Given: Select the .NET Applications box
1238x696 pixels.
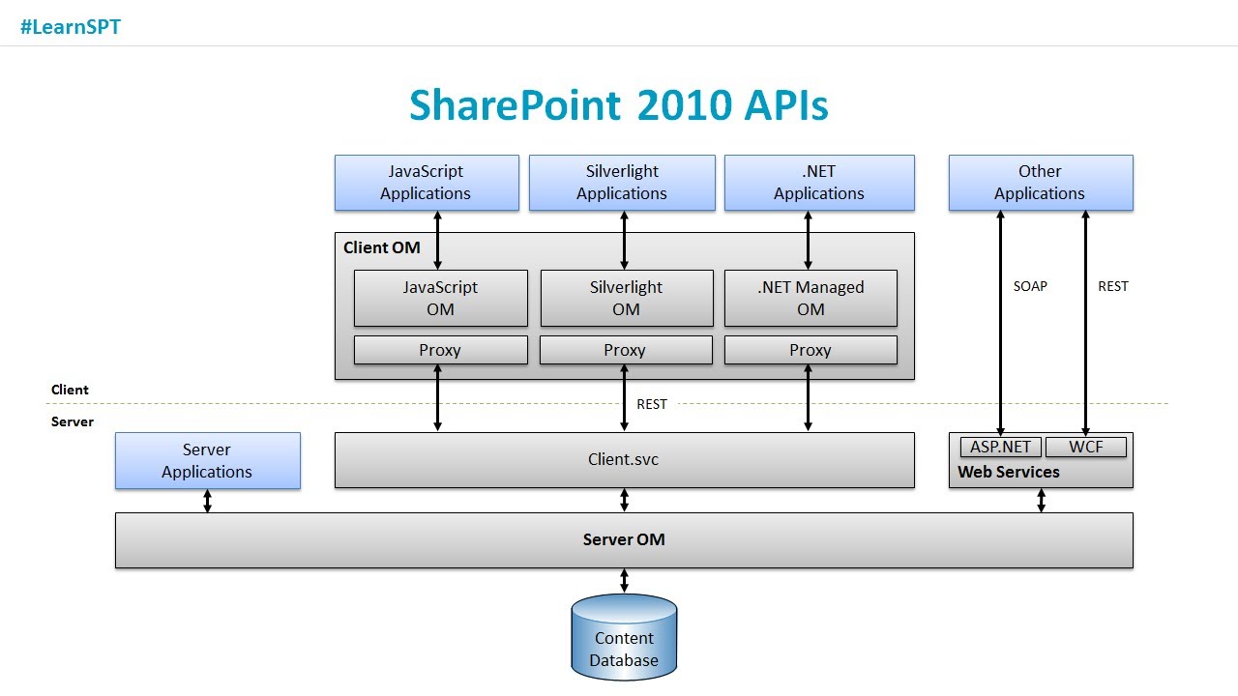Looking at the screenshot, I should click(x=819, y=183).
